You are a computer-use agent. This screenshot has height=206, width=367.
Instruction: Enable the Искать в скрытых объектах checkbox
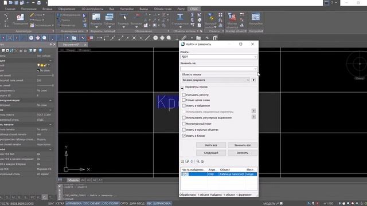[183, 130]
